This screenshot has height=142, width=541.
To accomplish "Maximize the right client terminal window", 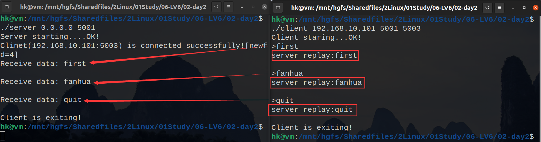I will (x=524, y=8).
